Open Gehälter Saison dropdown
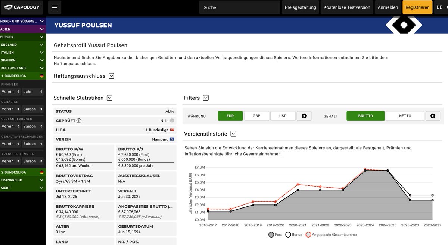This screenshot has width=448, height=245. (x=33, y=109)
